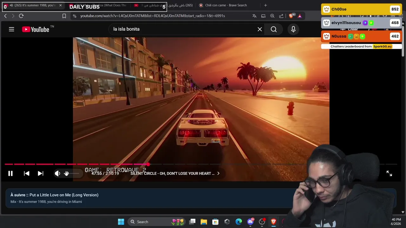Screen dimensions: 406x228
Task: Open the Windows Start menu
Action: (121, 222)
